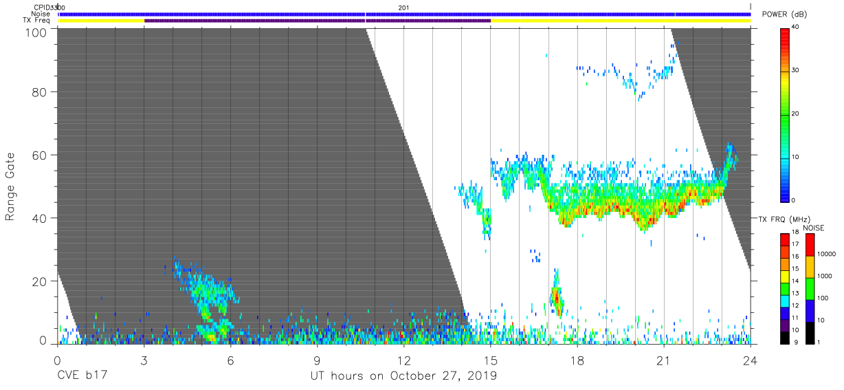Click the blue Noise indicator strip
844x390 pixels.
coord(405,14)
